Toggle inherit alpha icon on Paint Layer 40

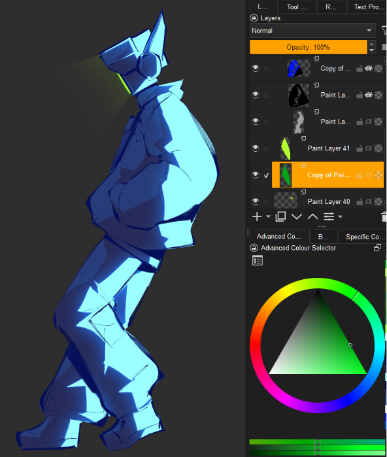coord(369,201)
